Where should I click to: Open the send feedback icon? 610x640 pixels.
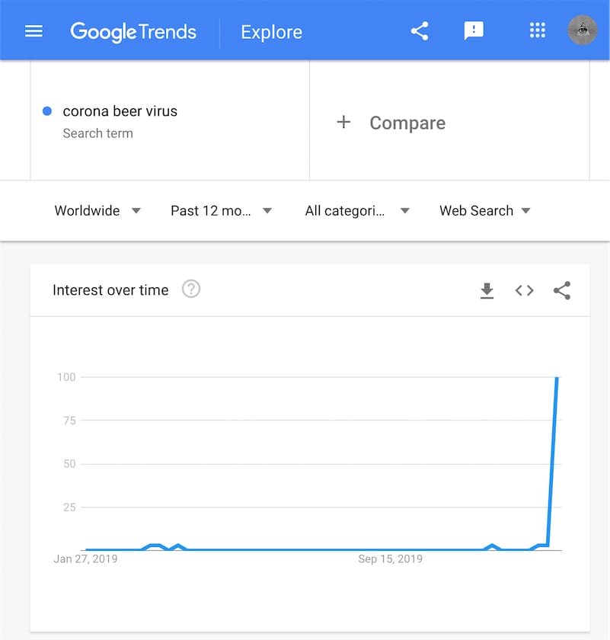474,31
